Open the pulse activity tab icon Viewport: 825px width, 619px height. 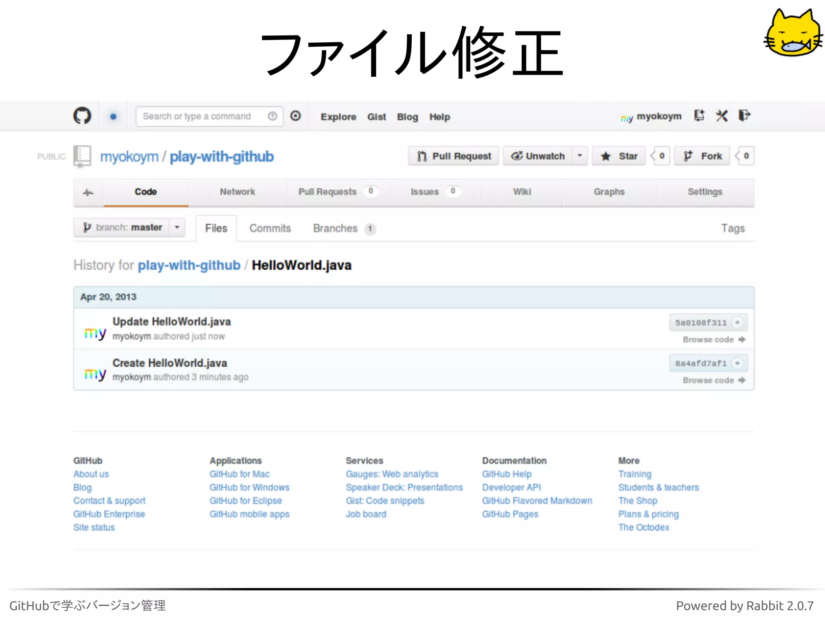coord(88,192)
